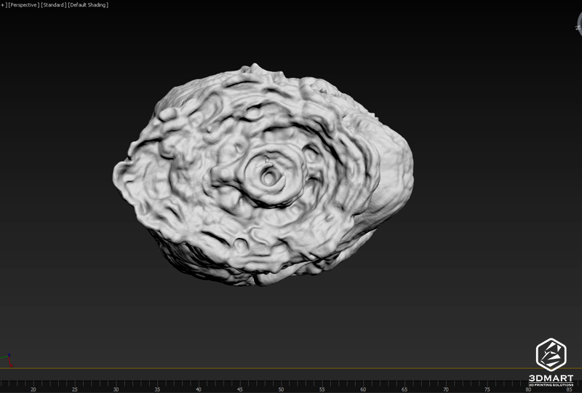This screenshot has width=582, height=393.
Task: Open the [+] general viewport menu
Action: (x=3, y=5)
